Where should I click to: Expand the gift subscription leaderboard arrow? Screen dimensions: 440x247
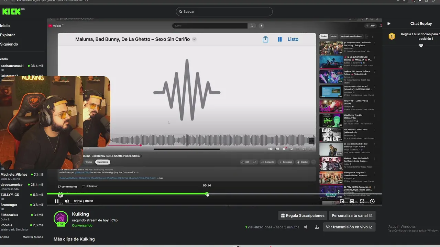tap(421, 46)
